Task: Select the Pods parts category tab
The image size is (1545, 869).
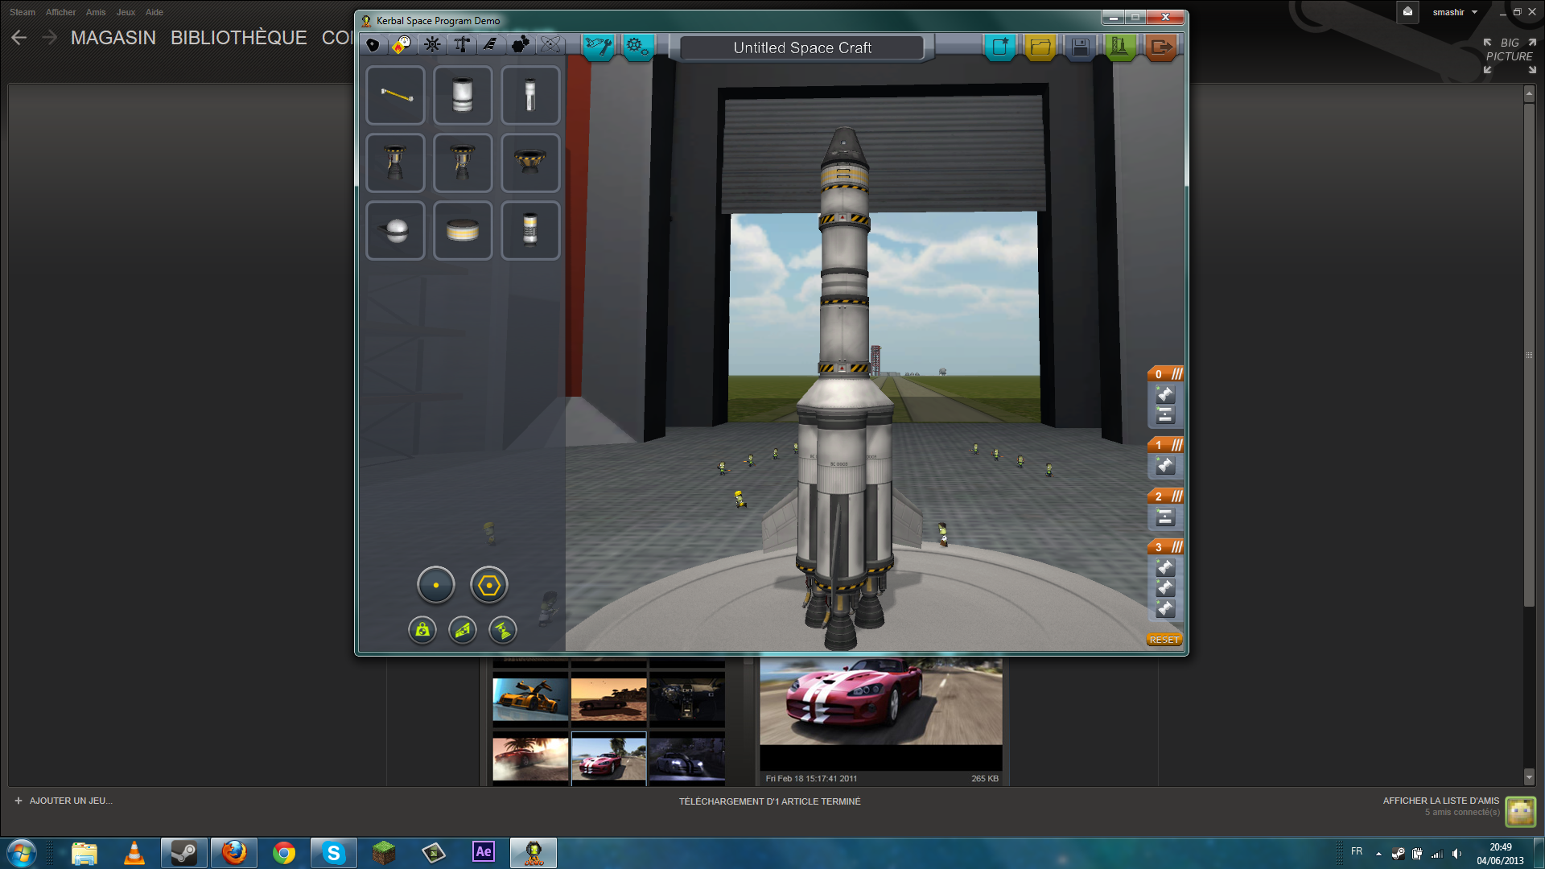Action: tap(373, 45)
